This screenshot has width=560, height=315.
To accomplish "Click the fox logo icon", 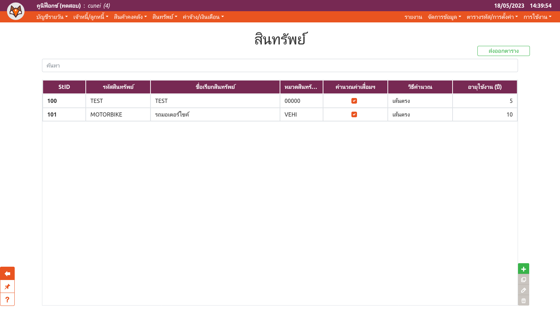I will 16,11.
